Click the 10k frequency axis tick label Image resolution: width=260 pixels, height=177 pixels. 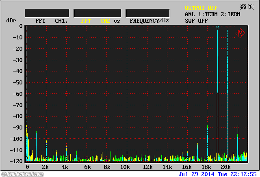click(126, 167)
